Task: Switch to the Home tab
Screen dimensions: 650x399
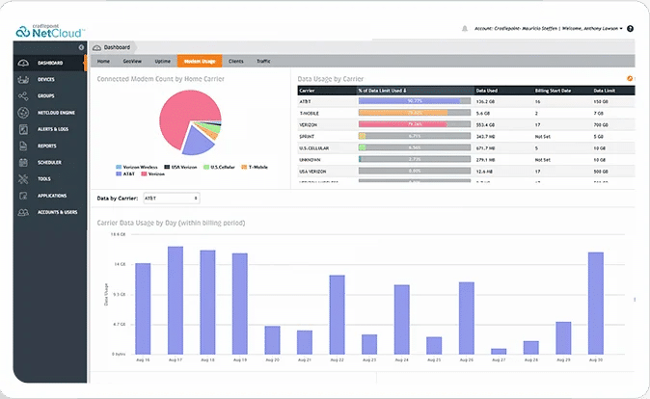Action: click(103, 61)
